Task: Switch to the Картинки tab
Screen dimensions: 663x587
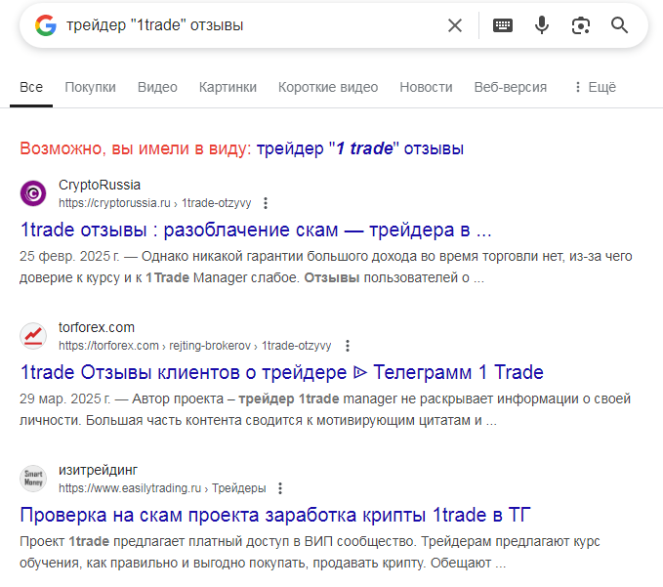Action: pos(228,87)
